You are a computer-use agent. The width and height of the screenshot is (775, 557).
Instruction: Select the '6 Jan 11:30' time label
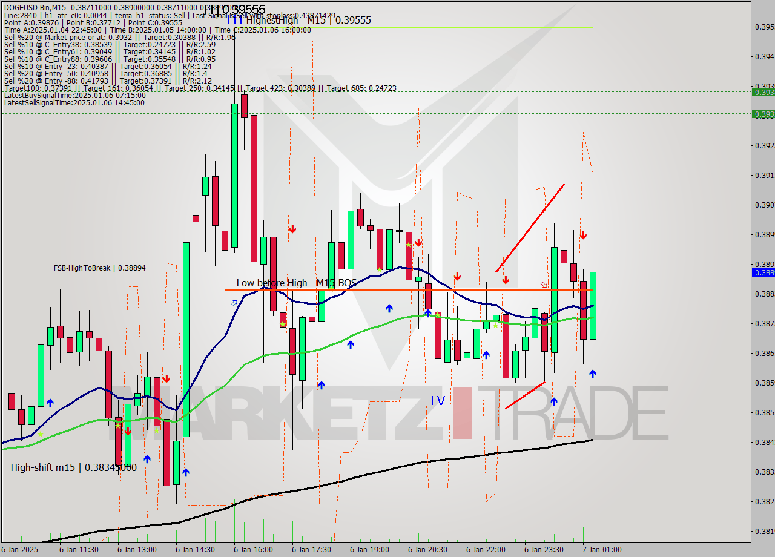pos(79,550)
